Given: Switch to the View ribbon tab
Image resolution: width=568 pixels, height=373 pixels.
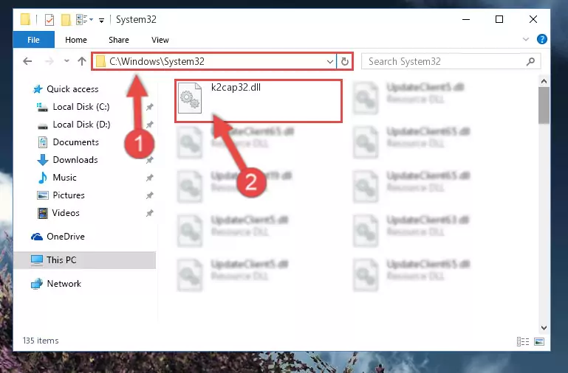Looking at the screenshot, I should tap(160, 40).
